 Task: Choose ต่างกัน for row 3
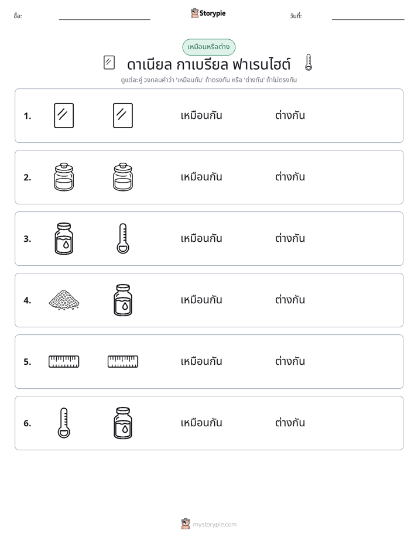pos(290,238)
